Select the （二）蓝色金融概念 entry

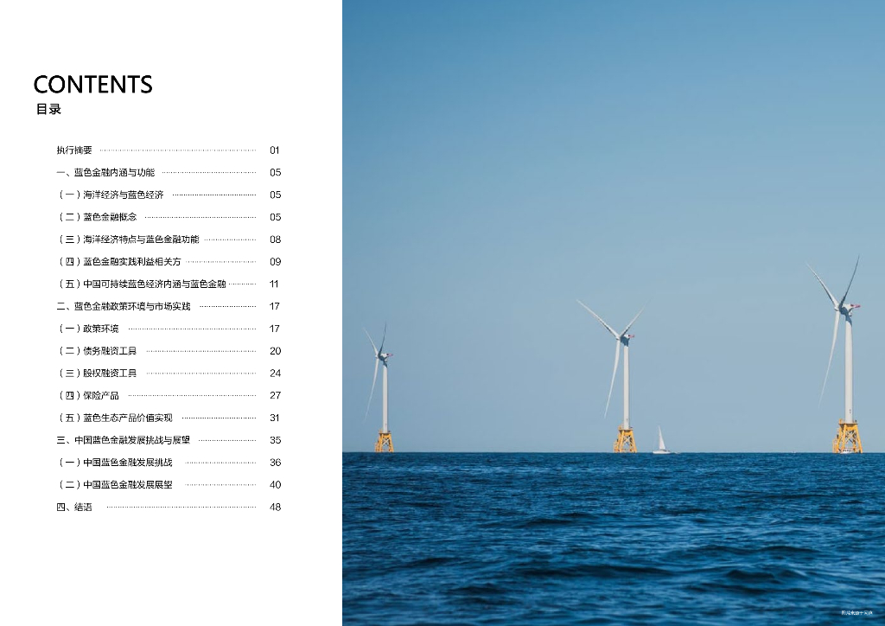pyautogui.click(x=97, y=217)
